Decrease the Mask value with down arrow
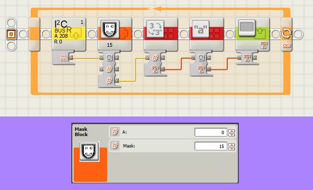The height and width of the screenshot is (190, 313). coord(232,148)
